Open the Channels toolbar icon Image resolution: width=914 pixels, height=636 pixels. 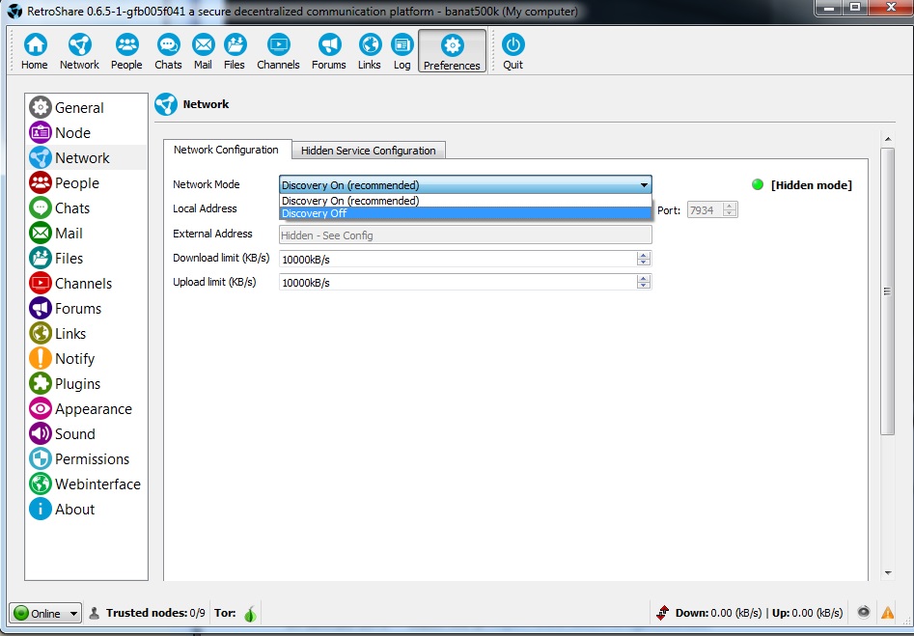tap(278, 51)
